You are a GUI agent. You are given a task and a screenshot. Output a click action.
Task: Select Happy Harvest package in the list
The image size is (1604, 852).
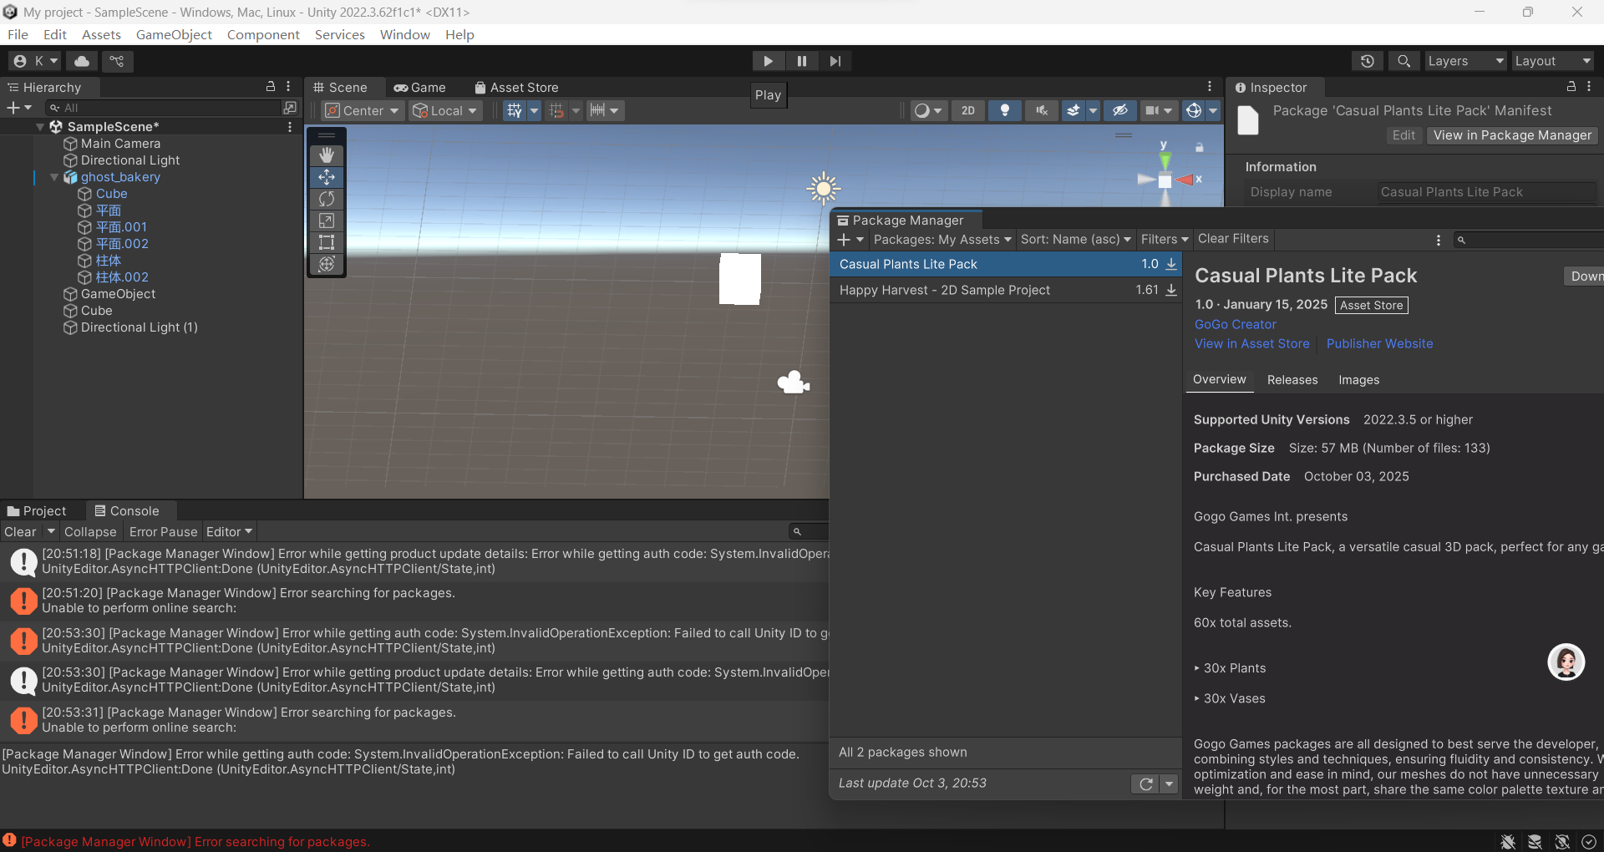pos(944,290)
